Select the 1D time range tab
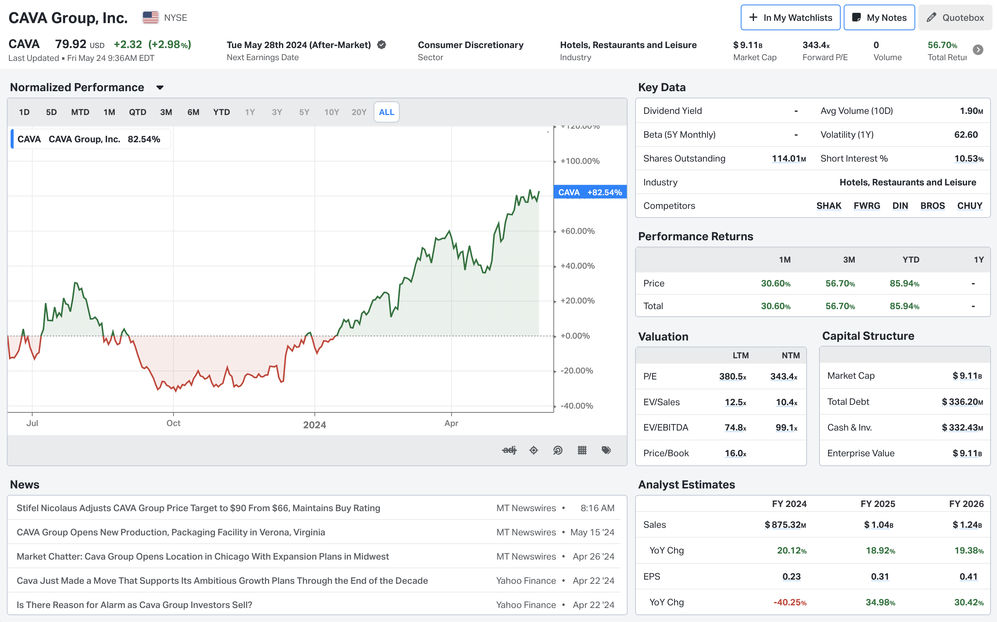 (x=24, y=112)
